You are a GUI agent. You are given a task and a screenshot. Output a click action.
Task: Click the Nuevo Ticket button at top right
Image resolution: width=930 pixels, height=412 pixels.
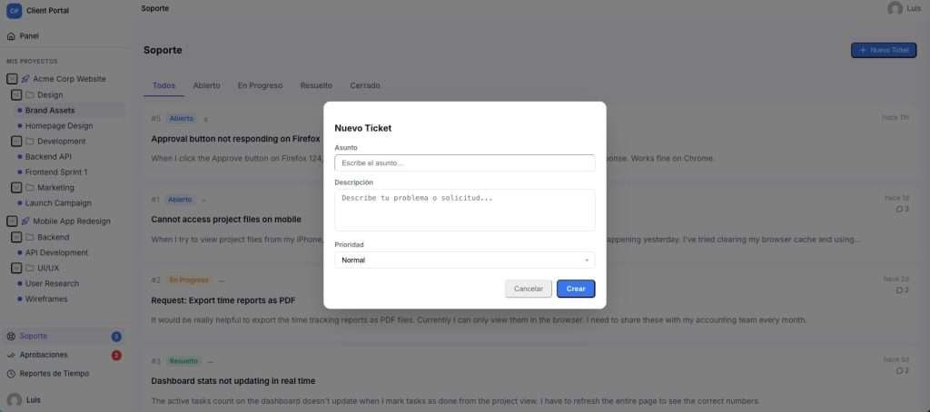883,51
